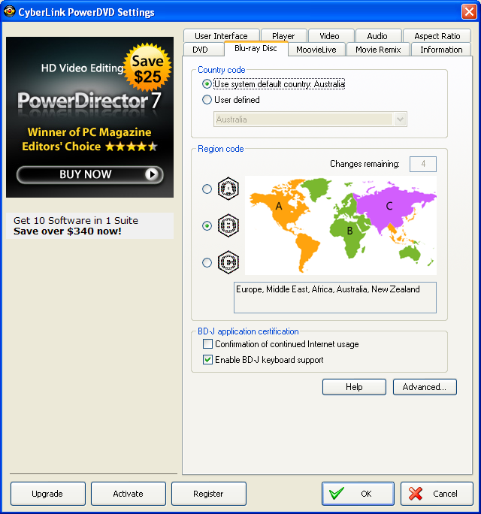Click the Region B hexagon icon
The image size is (481, 514).
click(228, 225)
